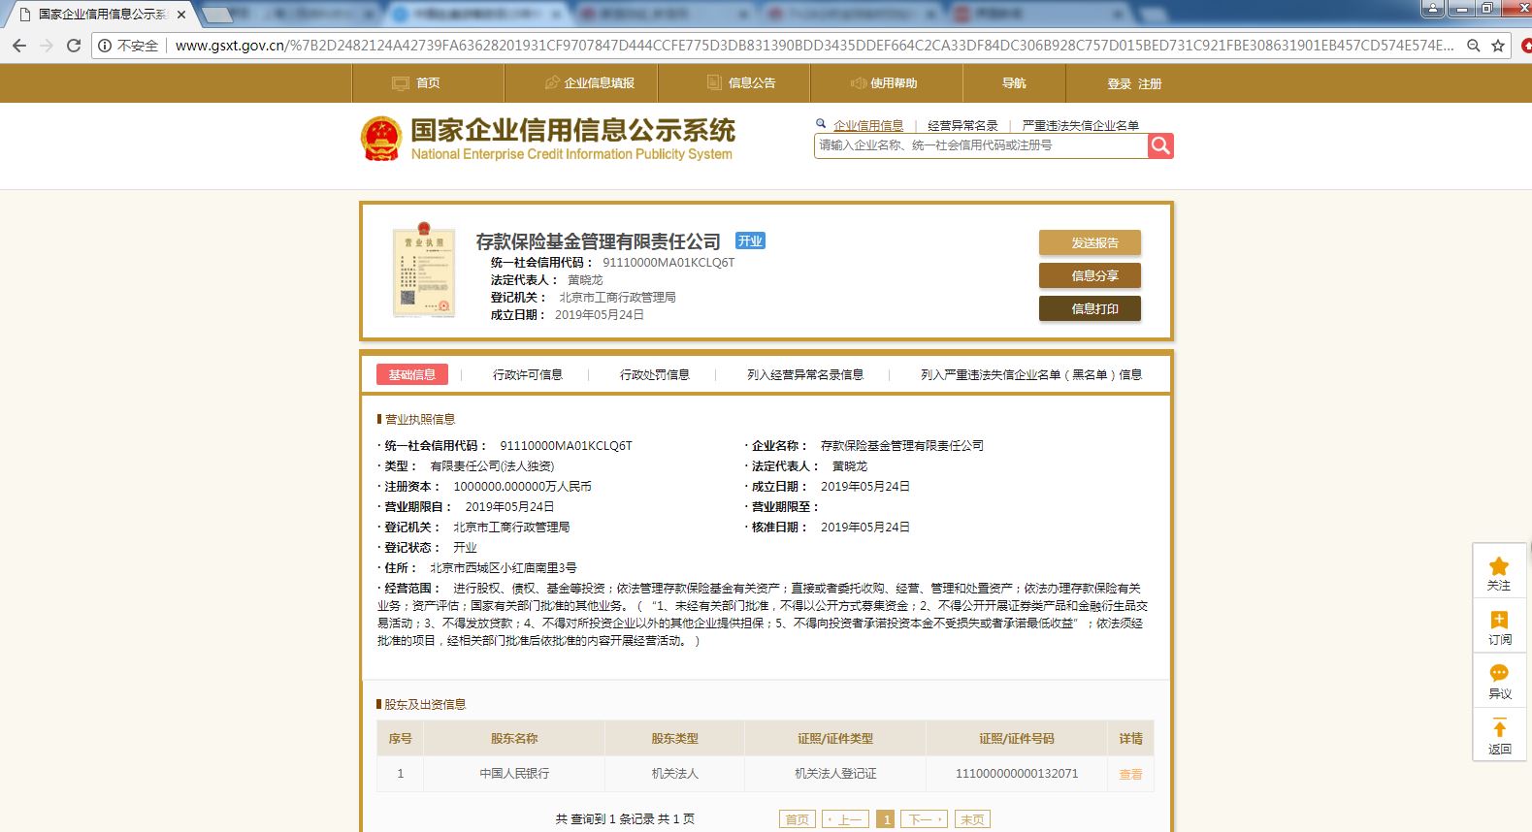
Task: Click the 登录 link
Action: click(x=1120, y=84)
